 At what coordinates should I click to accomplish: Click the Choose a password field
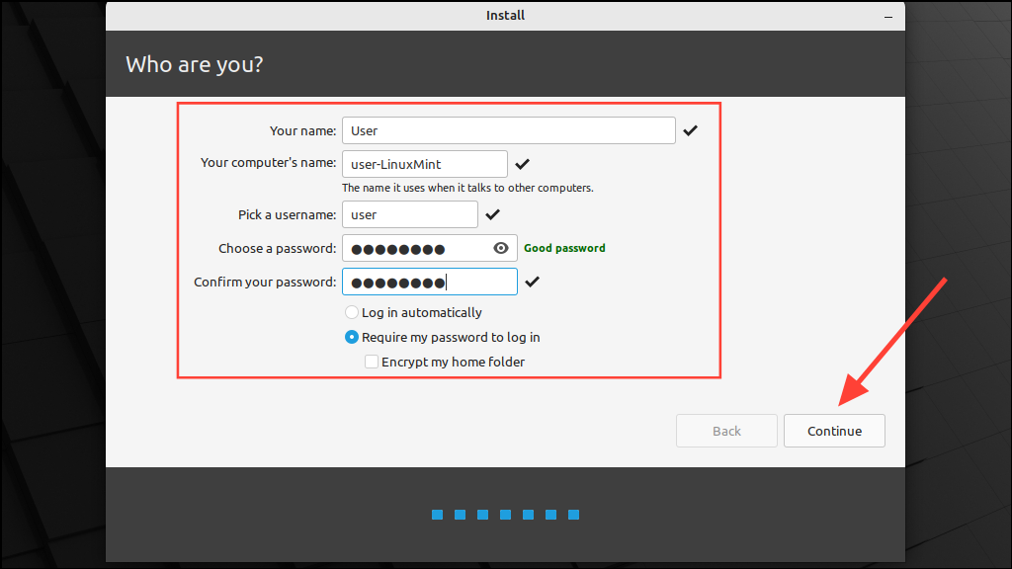coord(425,248)
